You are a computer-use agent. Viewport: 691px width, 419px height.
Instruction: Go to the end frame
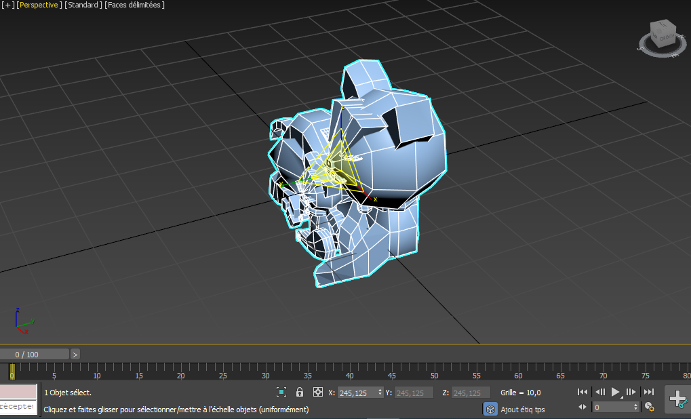tap(649, 392)
